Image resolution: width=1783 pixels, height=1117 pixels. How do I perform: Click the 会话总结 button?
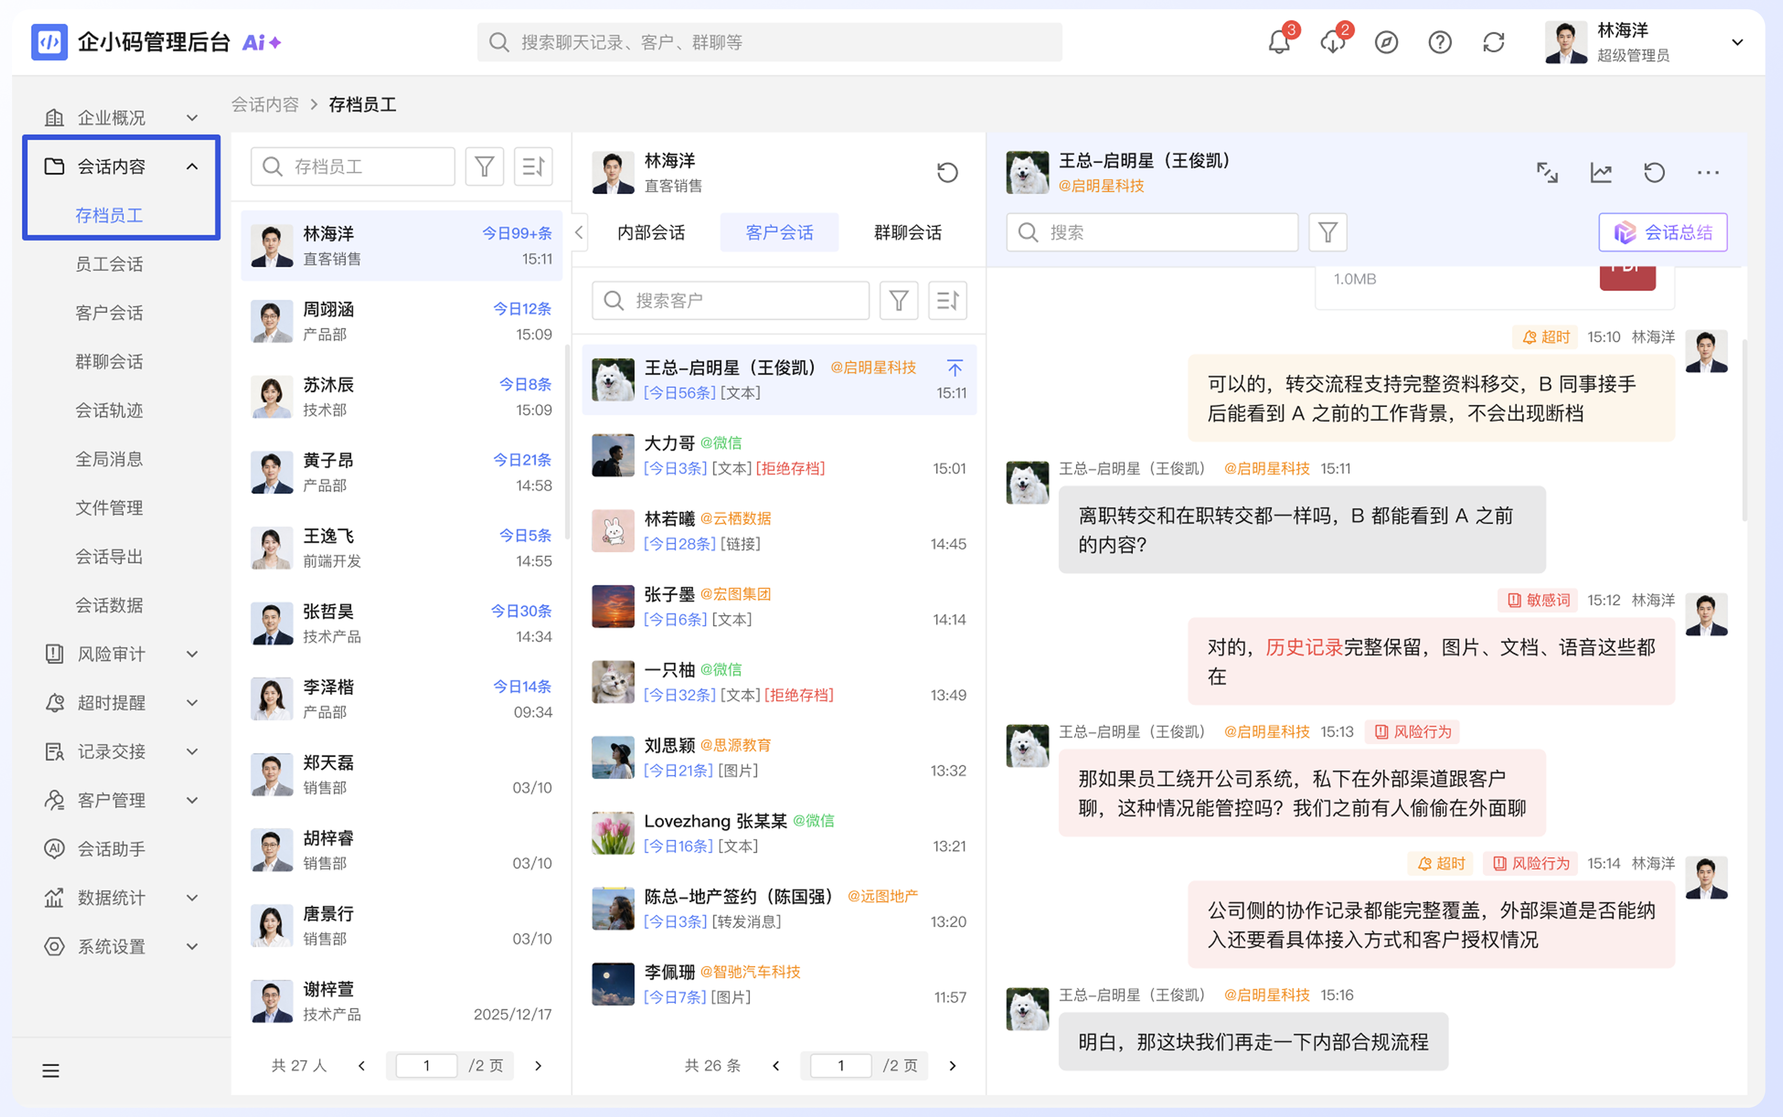[1663, 233]
